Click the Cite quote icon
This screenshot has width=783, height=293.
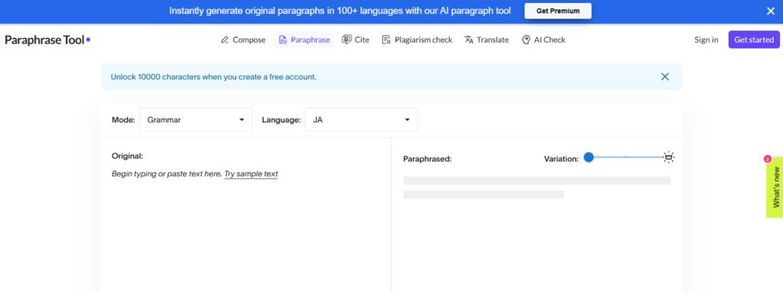346,40
